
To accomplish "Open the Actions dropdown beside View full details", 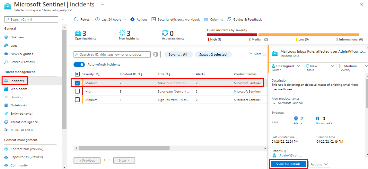I will (x=320, y=164).
